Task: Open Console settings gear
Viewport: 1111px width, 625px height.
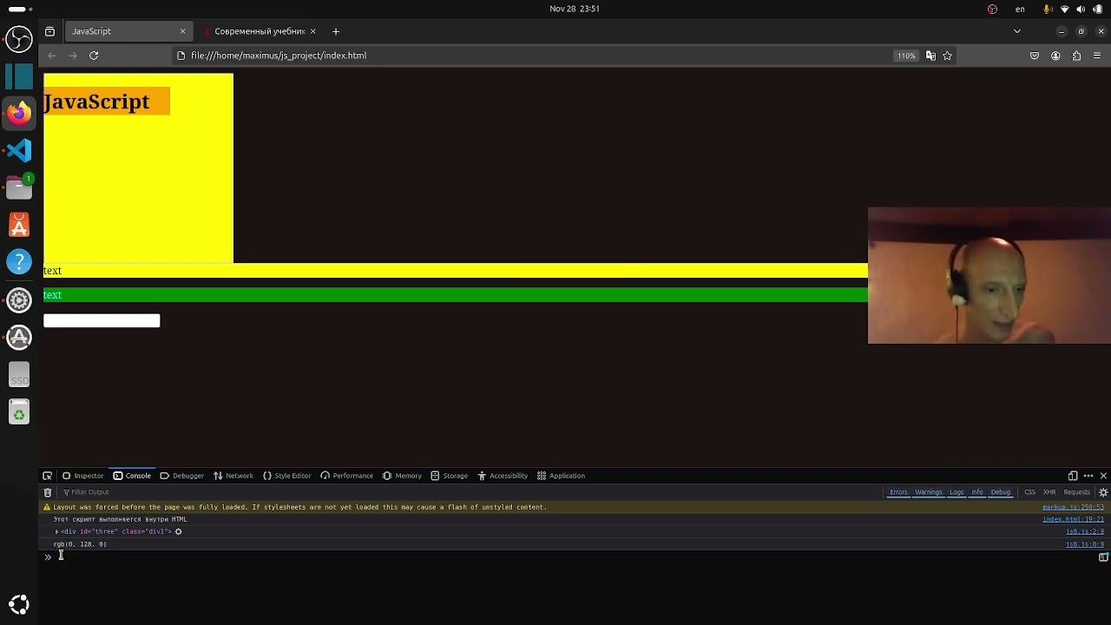Action: [1103, 492]
